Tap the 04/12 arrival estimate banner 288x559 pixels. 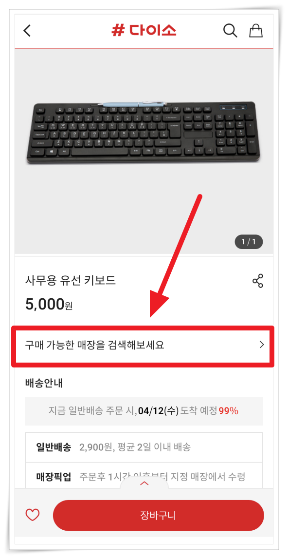click(144, 411)
